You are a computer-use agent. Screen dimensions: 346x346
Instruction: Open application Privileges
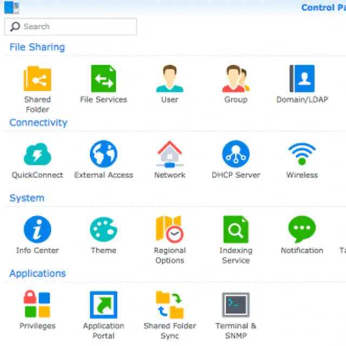(x=37, y=305)
